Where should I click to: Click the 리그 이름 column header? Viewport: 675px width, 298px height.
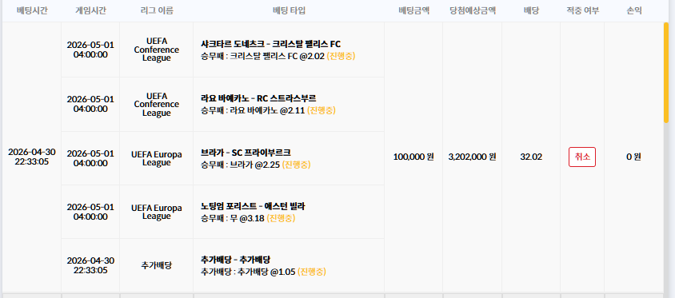point(157,10)
